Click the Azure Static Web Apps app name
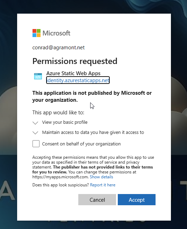 (73, 73)
